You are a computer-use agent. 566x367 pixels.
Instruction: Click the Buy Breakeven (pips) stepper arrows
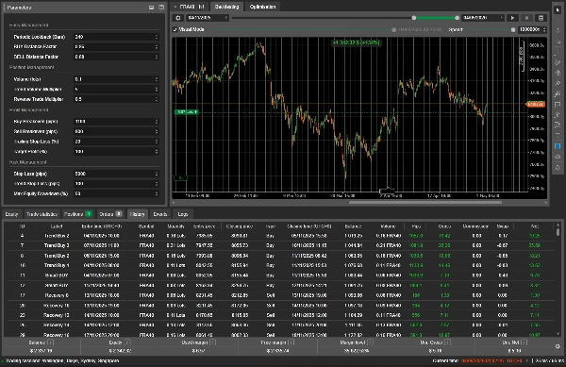(157, 122)
